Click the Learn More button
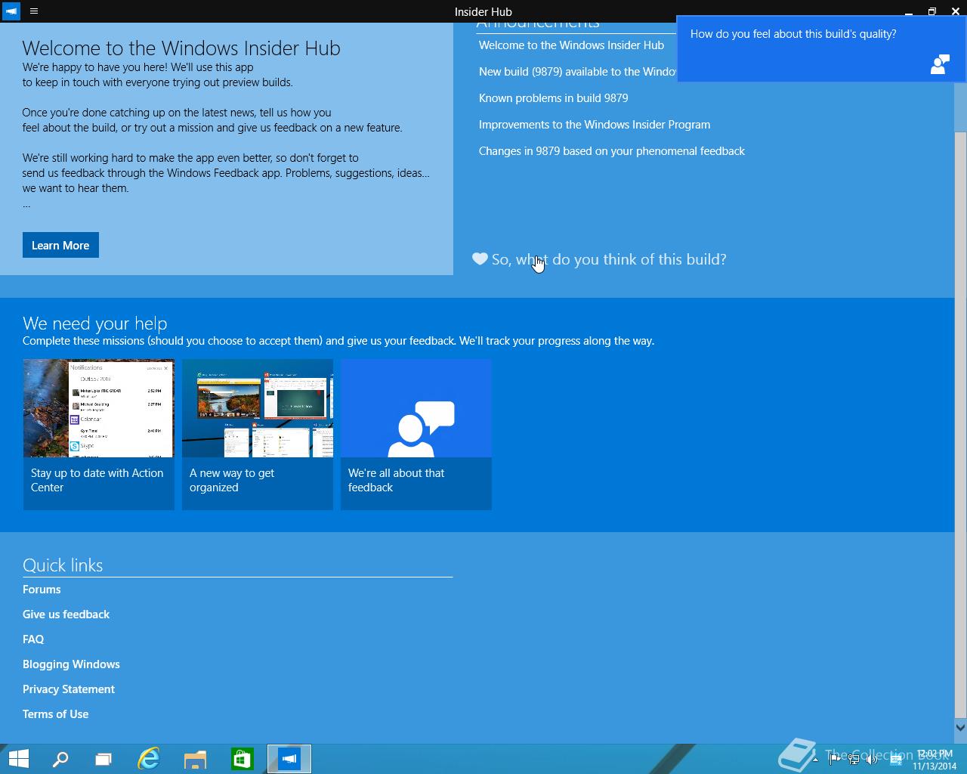Image resolution: width=967 pixels, height=774 pixels. pos(60,245)
